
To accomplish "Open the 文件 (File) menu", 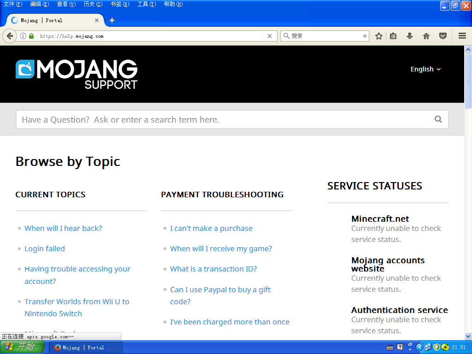I will pos(12,4).
